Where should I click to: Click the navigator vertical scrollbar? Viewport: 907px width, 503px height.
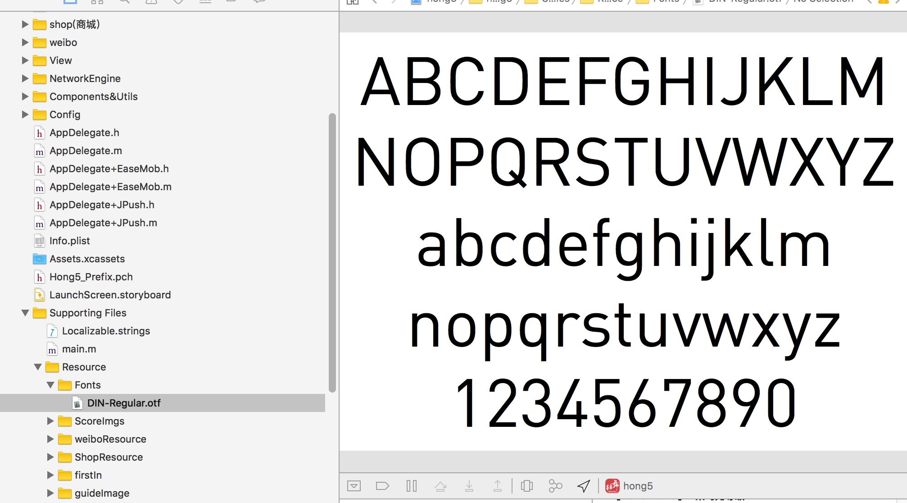click(332, 252)
